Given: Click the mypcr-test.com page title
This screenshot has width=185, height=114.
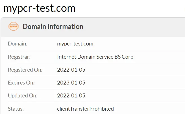Looking at the screenshot, I should (x=39, y=8).
